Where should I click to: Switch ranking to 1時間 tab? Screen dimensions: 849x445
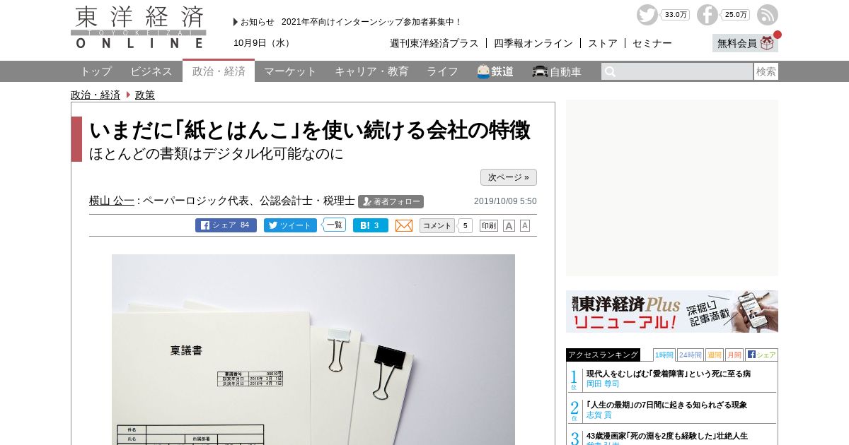tap(664, 355)
